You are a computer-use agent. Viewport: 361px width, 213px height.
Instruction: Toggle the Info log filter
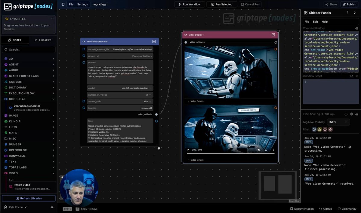coord(314,129)
